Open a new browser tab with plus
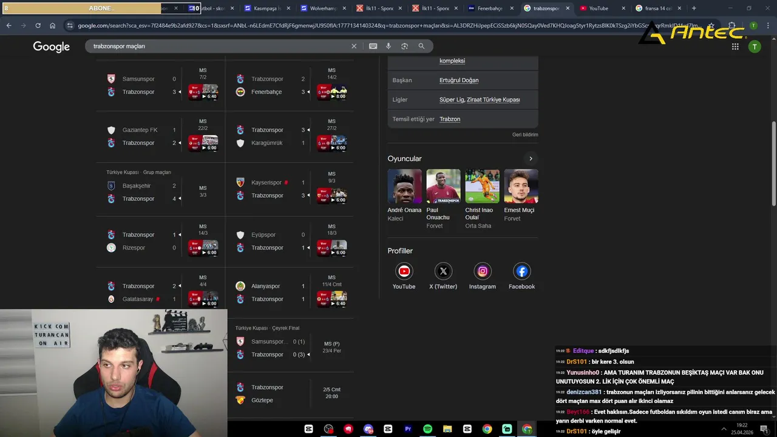 click(694, 8)
